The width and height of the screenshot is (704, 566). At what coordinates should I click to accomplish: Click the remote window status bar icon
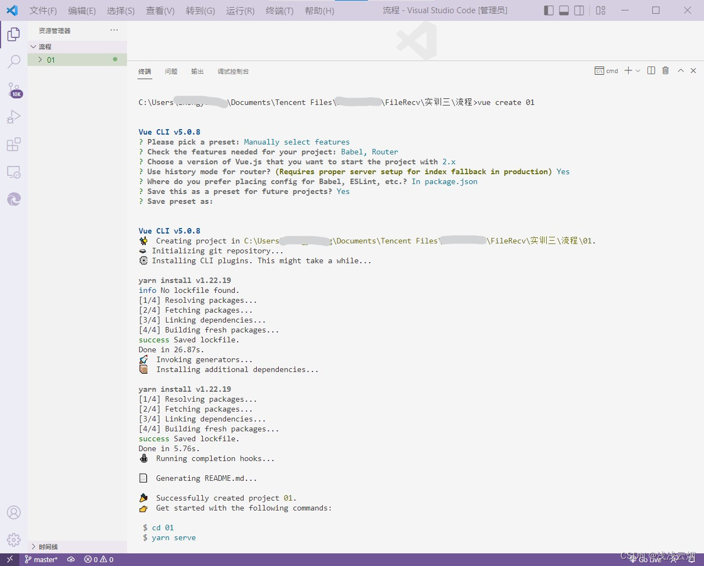9,559
